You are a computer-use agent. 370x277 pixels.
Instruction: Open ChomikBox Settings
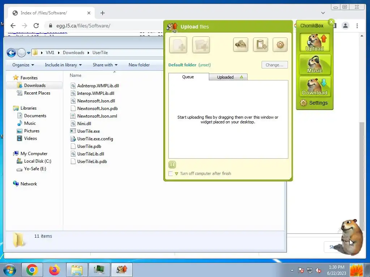click(314, 103)
